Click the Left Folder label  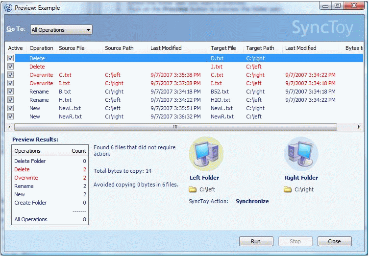click(x=204, y=178)
